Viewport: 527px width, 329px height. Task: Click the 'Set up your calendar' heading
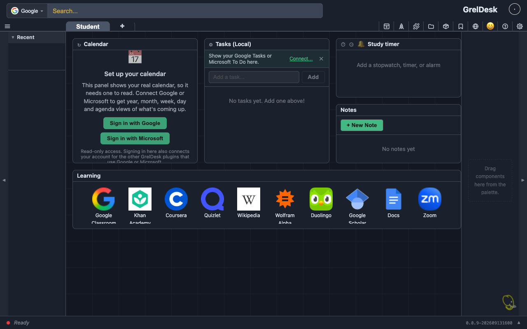(x=135, y=74)
